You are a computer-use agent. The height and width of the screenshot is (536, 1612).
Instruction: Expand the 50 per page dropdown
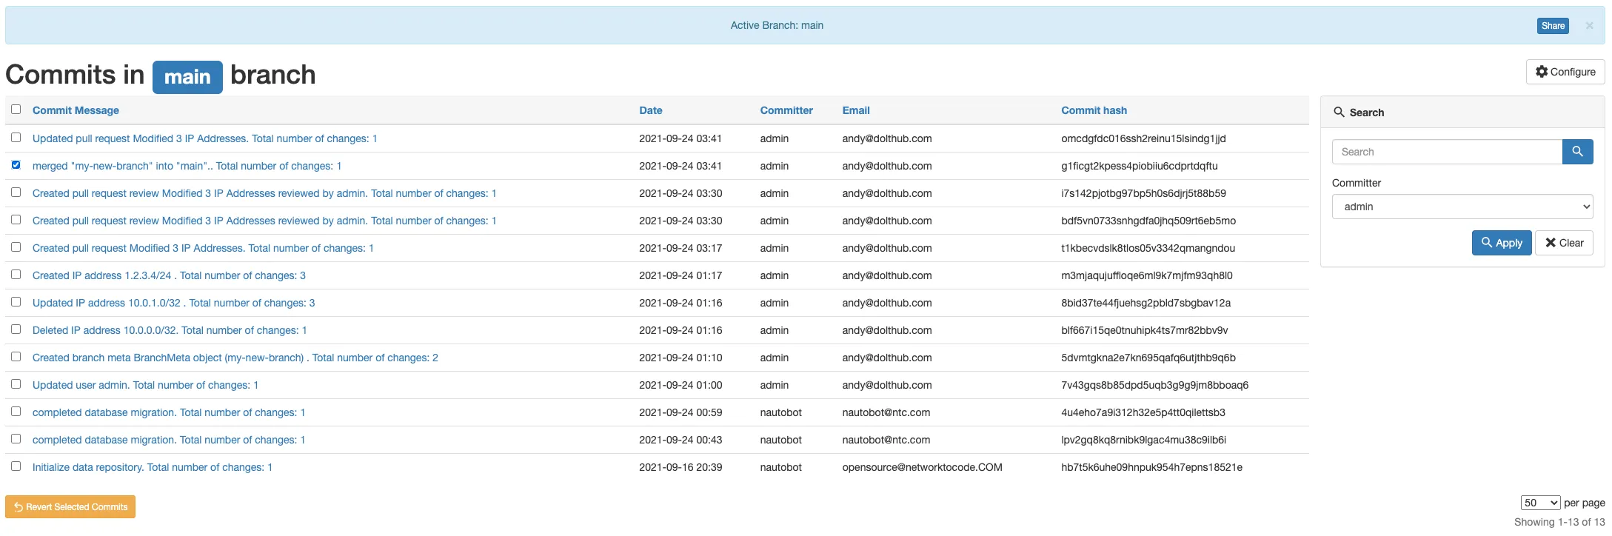coord(1539,503)
